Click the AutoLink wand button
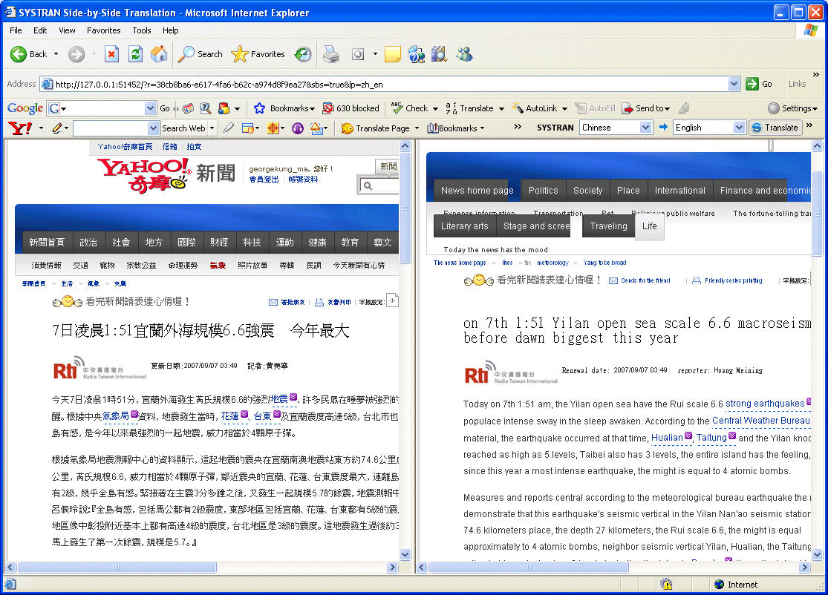The width and height of the screenshot is (828, 595). point(535,108)
